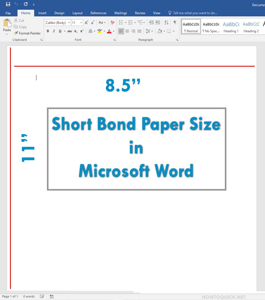This screenshot has width=265, height=300.
Task: Click the Sort A to Z icon
Action: [x=166, y=22]
